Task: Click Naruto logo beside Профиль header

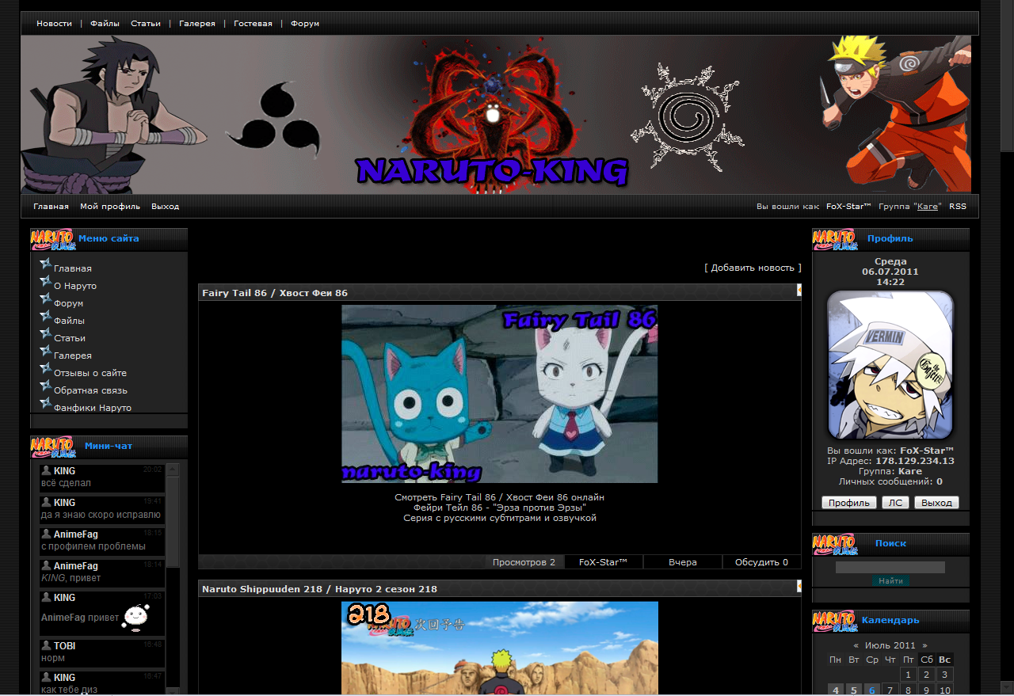Action: pos(834,239)
